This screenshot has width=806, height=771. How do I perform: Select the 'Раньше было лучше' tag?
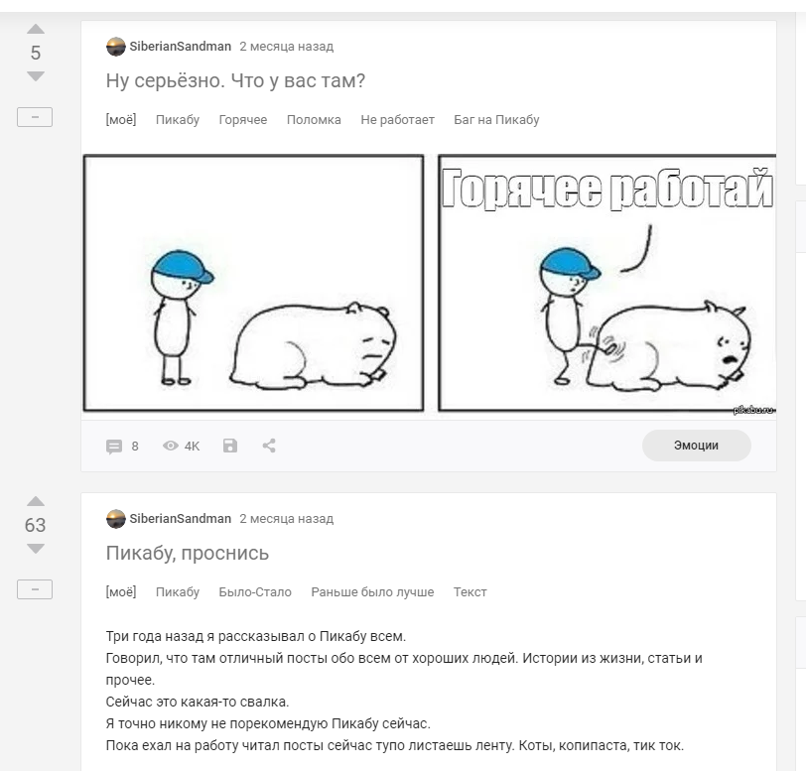point(372,592)
